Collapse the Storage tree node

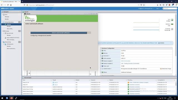point(3,31)
